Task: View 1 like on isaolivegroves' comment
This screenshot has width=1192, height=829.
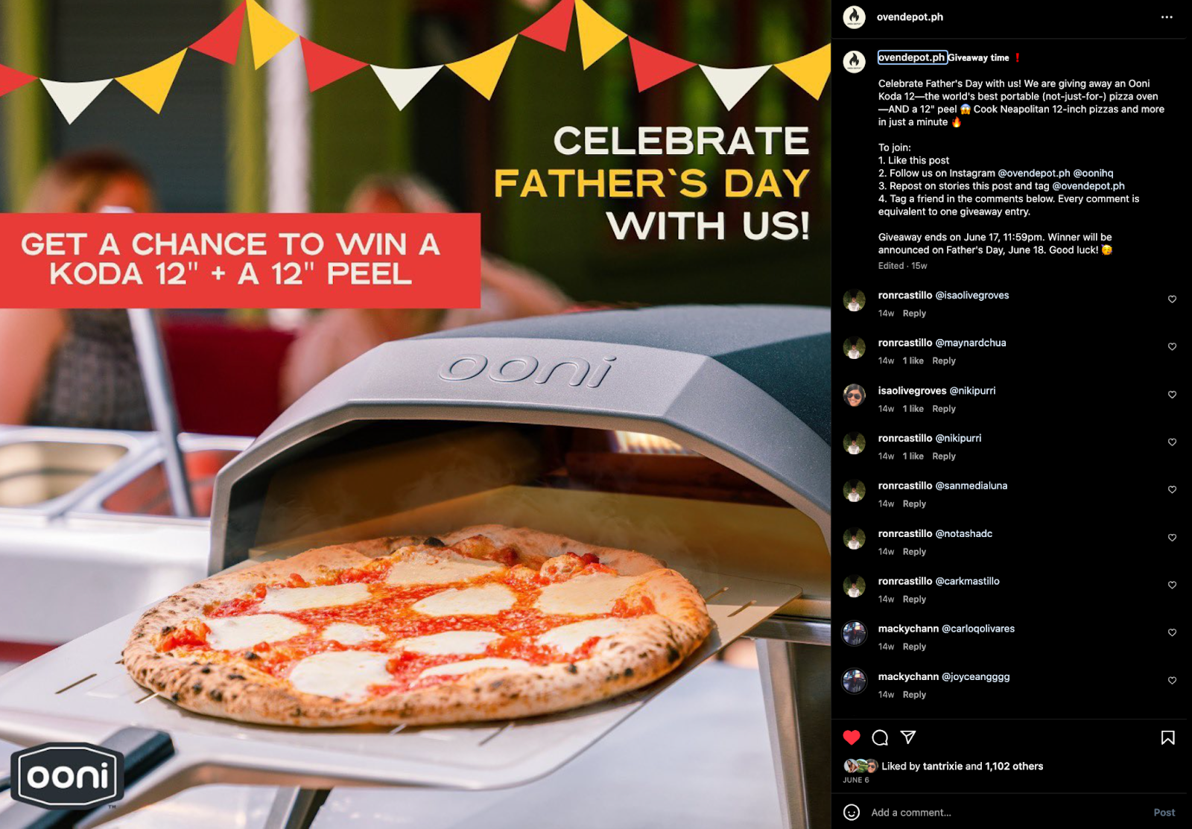Action: [x=913, y=409]
